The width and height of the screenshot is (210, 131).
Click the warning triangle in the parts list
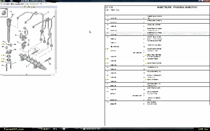(111, 46)
